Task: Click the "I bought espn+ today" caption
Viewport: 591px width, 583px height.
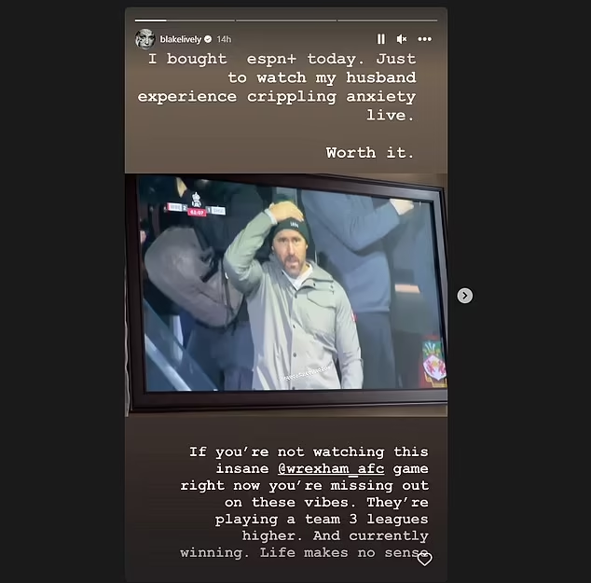Action: 255,59
